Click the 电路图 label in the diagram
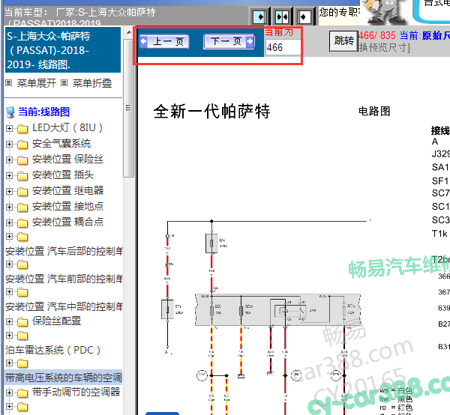 point(374,111)
